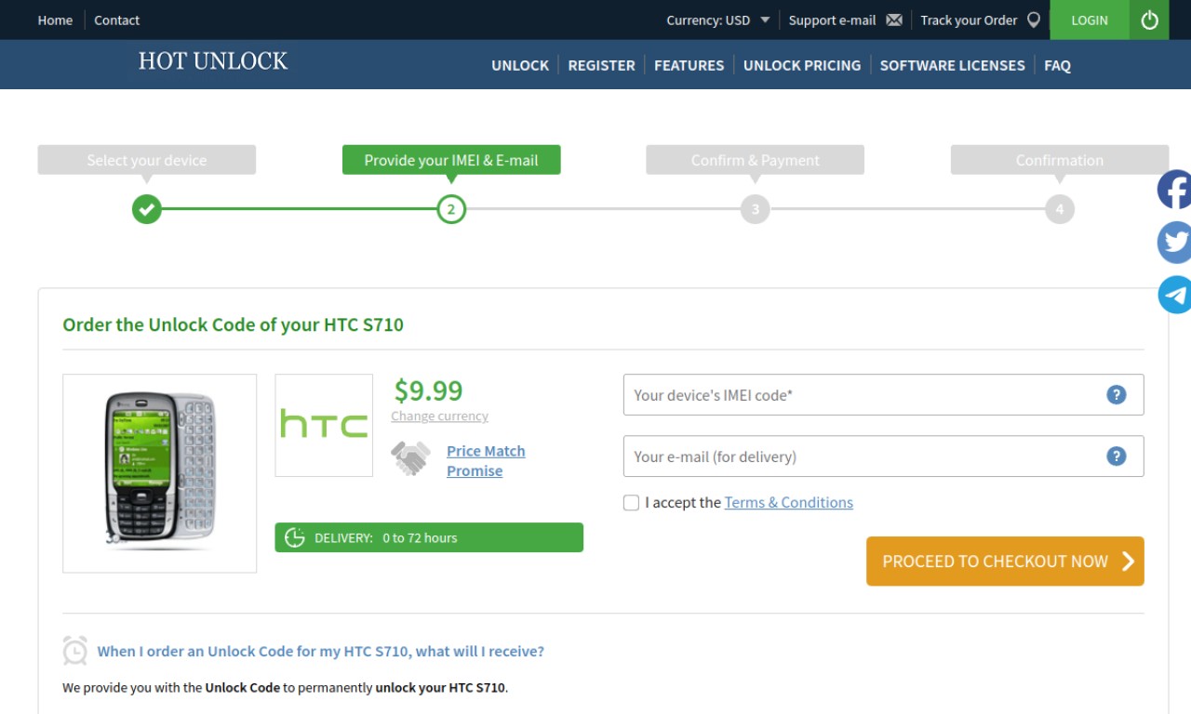Accept the Terms & Conditions checkbox
This screenshot has width=1191, height=714.
[x=631, y=503]
